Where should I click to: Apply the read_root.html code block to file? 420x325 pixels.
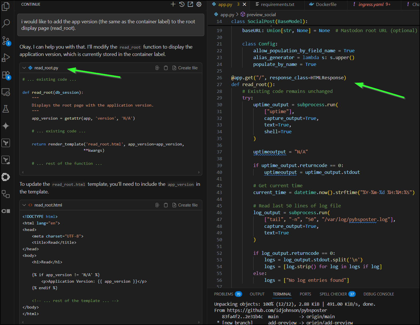click(x=157, y=205)
